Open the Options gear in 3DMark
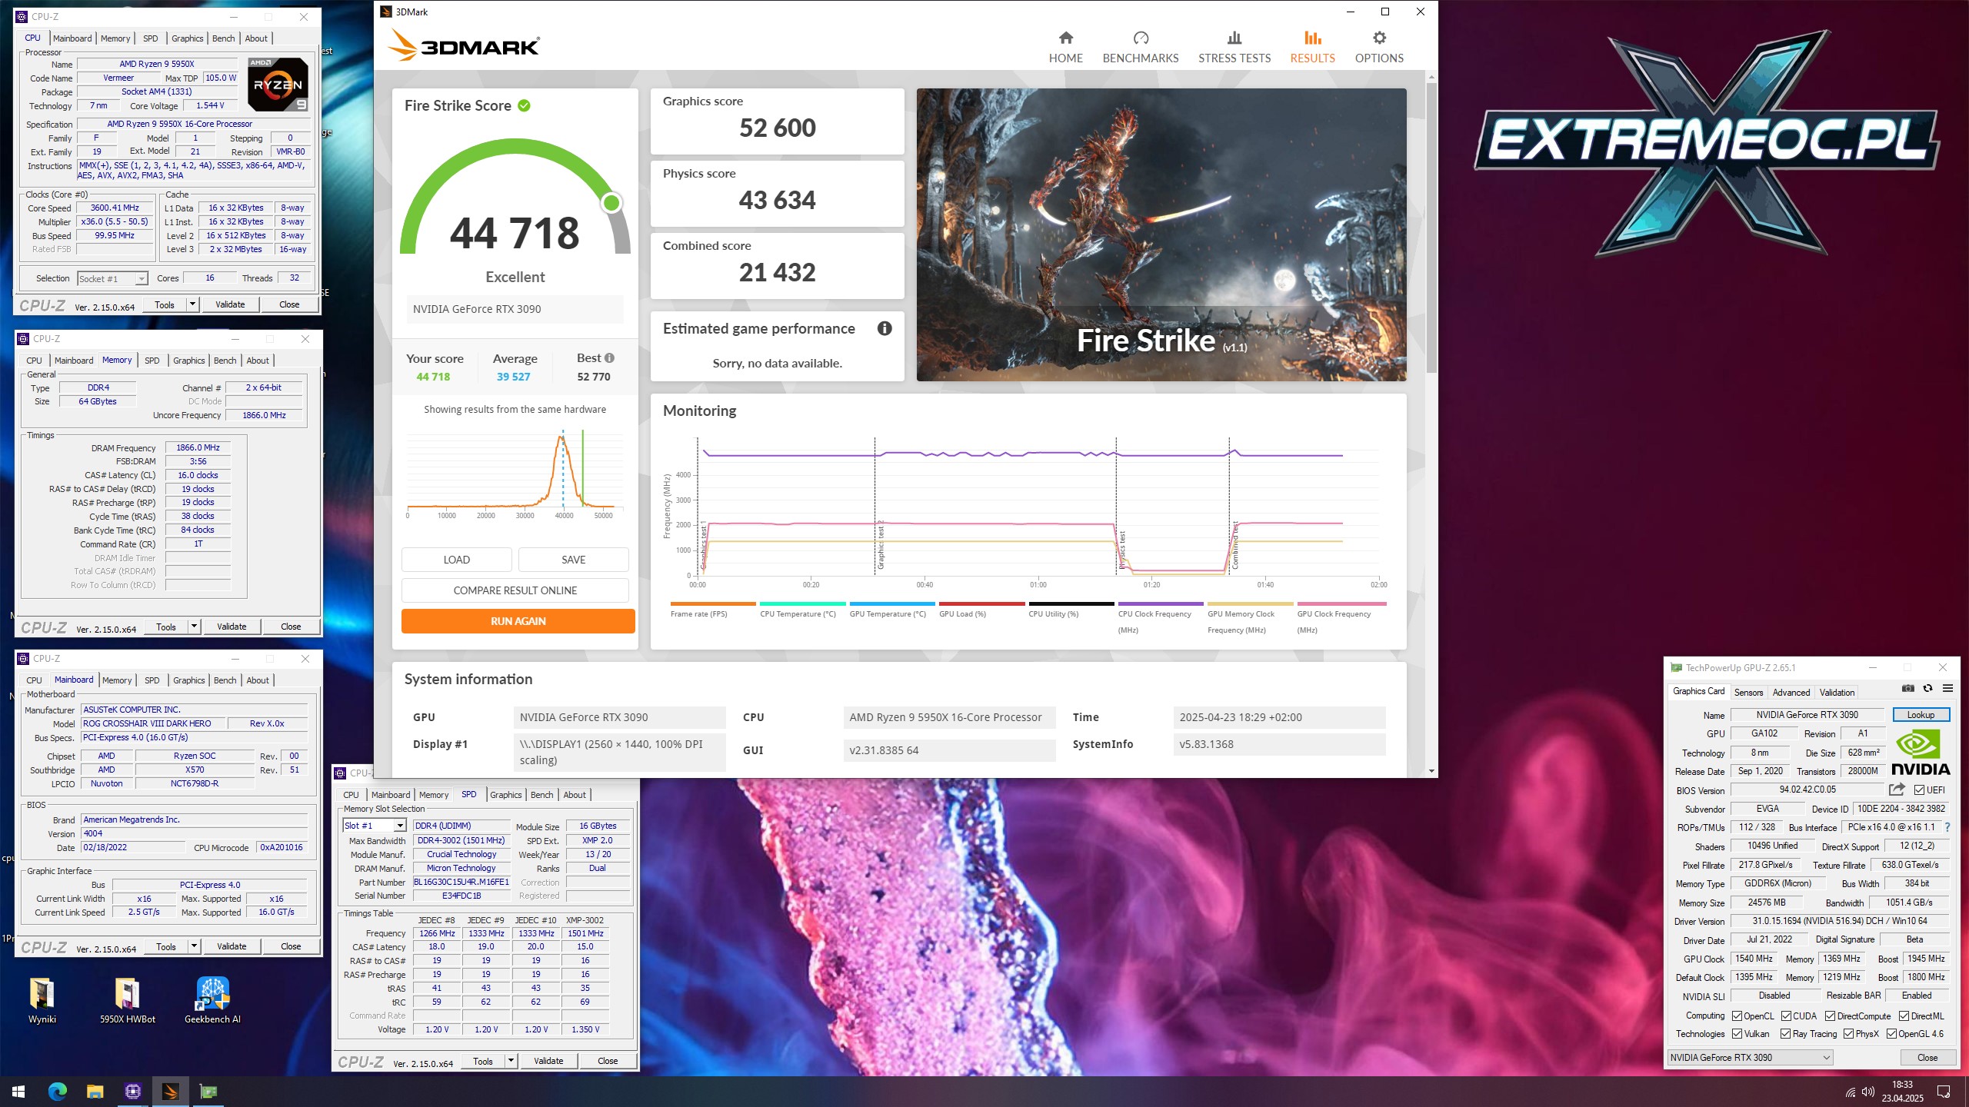Screen dimensions: 1969x1107 click(x=1379, y=38)
